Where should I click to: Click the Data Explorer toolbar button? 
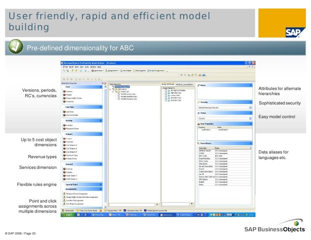(139, 71)
